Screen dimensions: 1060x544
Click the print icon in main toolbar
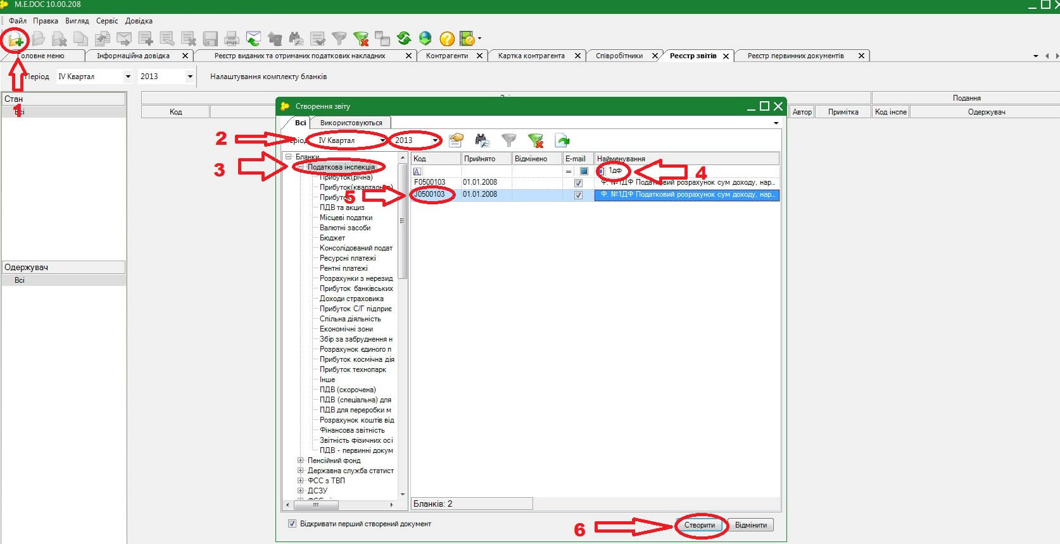232,39
